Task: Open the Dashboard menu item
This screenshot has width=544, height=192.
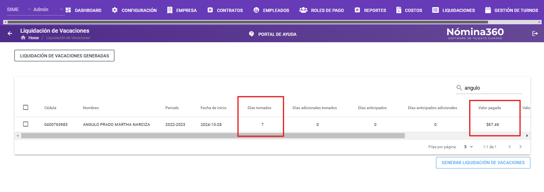Action: point(83,10)
